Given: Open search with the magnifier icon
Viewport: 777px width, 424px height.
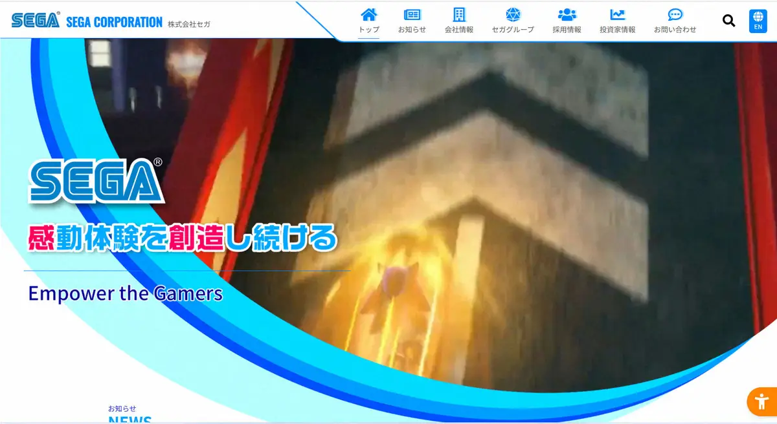Looking at the screenshot, I should (x=728, y=21).
